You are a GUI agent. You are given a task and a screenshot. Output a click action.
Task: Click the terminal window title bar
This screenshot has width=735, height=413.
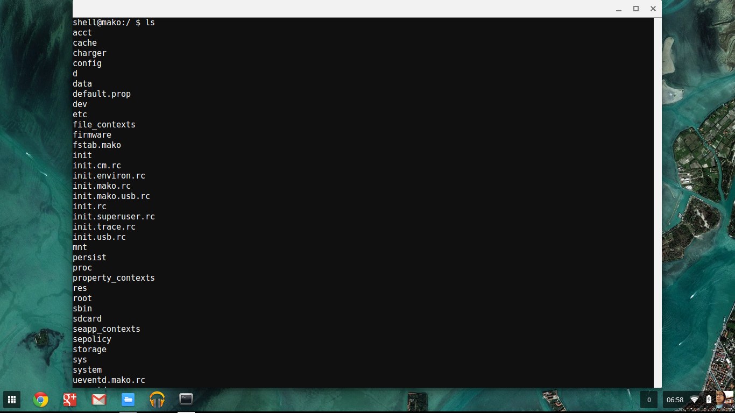click(x=344, y=9)
